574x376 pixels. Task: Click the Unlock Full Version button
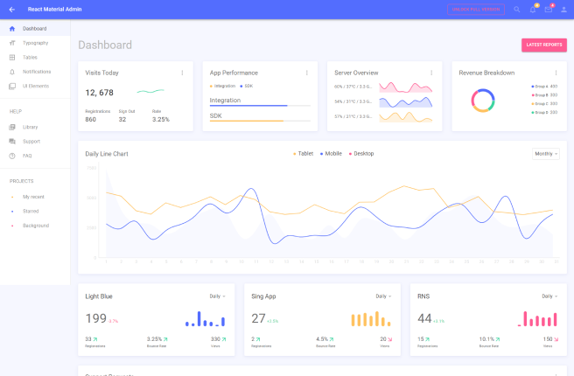pos(476,9)
